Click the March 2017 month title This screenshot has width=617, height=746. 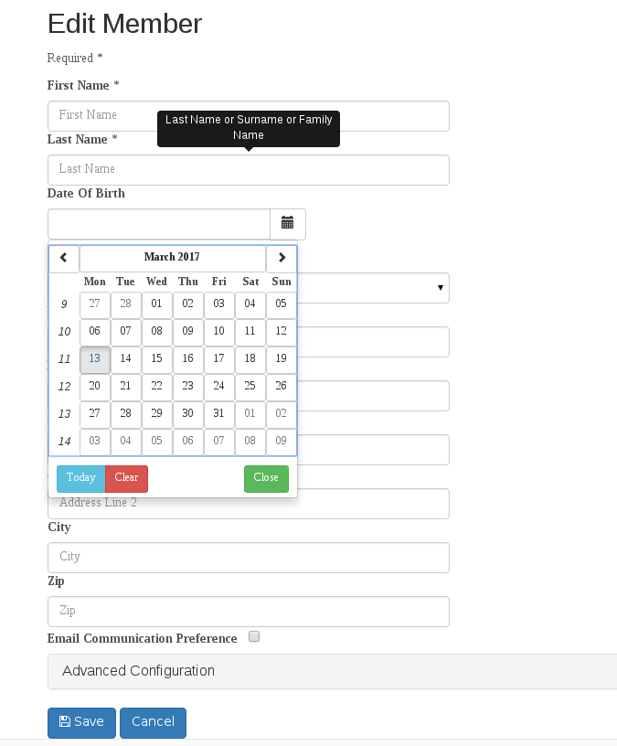point(172,258)
